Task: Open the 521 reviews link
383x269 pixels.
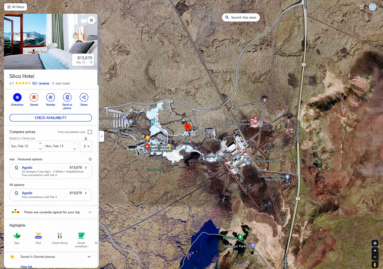Action: [41, 83]
